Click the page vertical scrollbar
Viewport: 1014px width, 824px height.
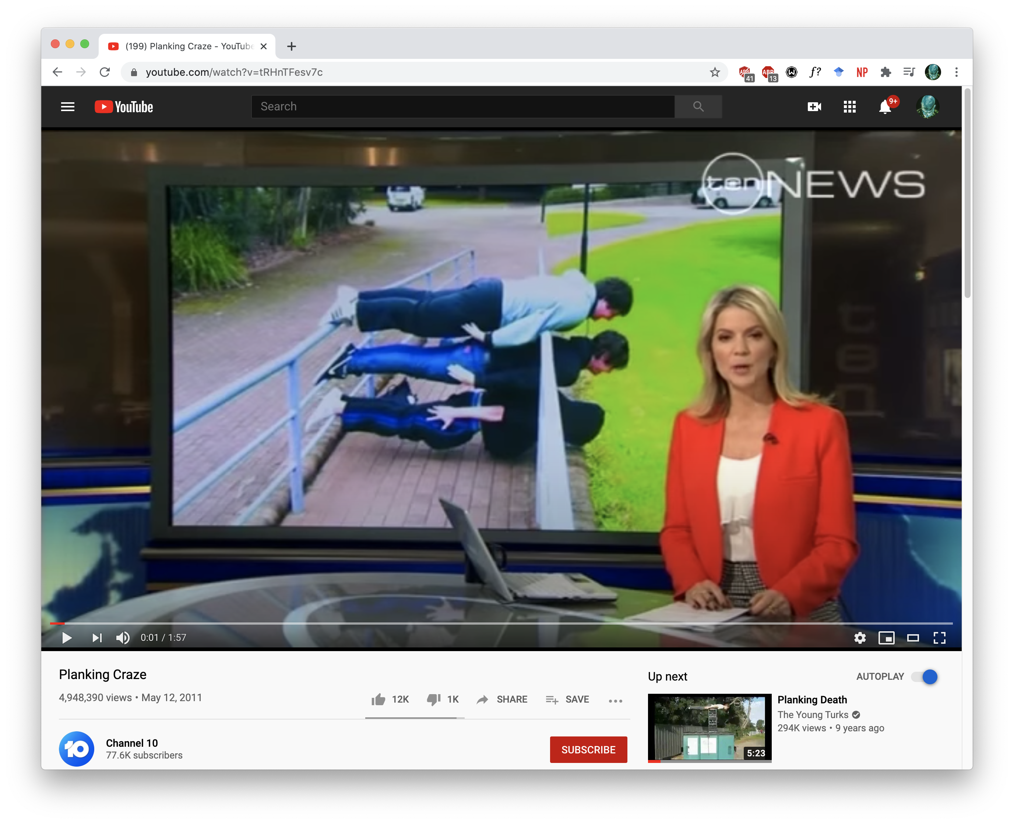(x=967, y=193)
